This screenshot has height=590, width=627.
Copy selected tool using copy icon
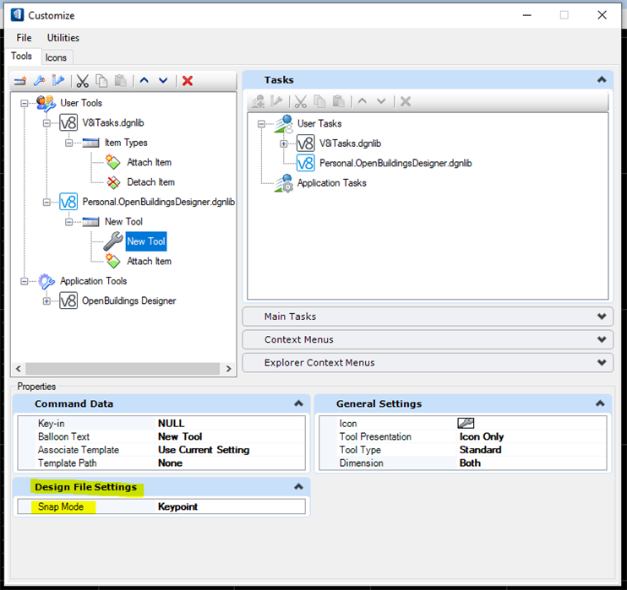coord(101,81)
